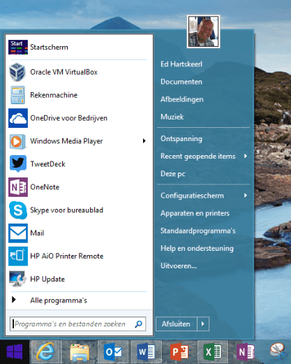
Task: Expand Recent geopende items submenu arrow
Action: [x=246, y=156]
